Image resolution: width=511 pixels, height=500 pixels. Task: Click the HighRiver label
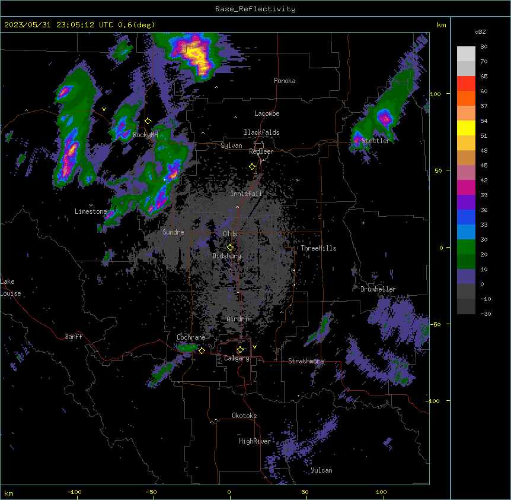coord(255,441)
